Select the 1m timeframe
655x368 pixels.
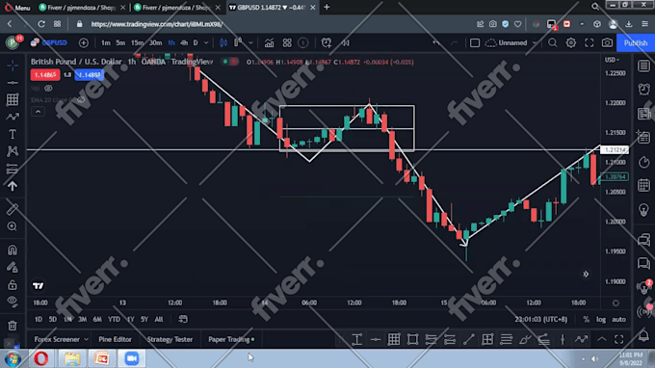click(106, 42)
